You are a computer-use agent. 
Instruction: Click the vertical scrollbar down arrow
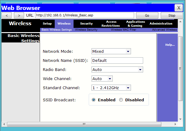tap(180, 119)
